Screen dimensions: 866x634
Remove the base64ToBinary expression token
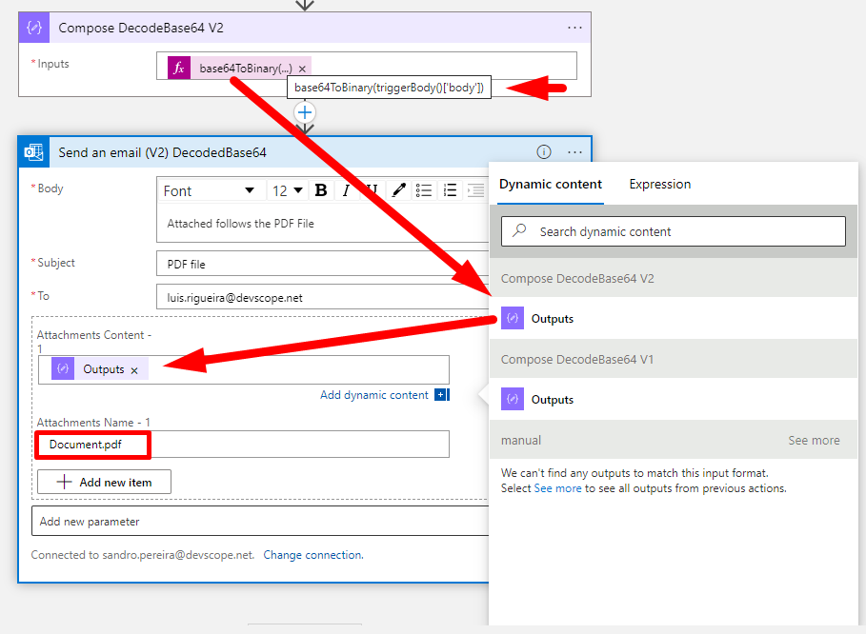[302, 69]
